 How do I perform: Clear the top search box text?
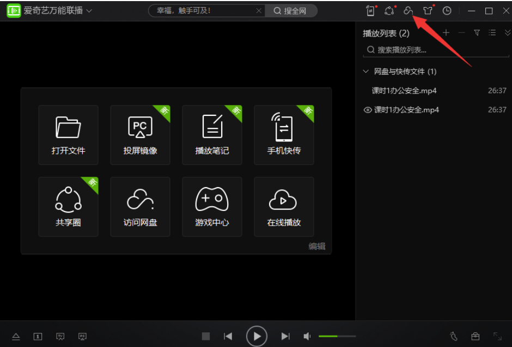tap(259, 11)
